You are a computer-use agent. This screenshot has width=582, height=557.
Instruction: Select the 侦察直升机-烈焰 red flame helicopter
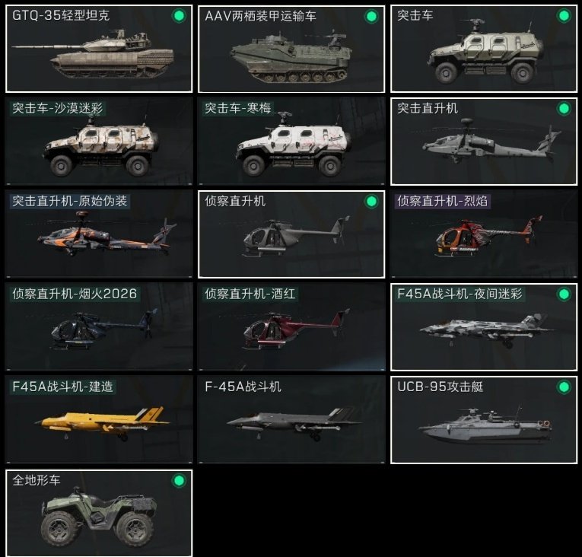click(488, 237)
